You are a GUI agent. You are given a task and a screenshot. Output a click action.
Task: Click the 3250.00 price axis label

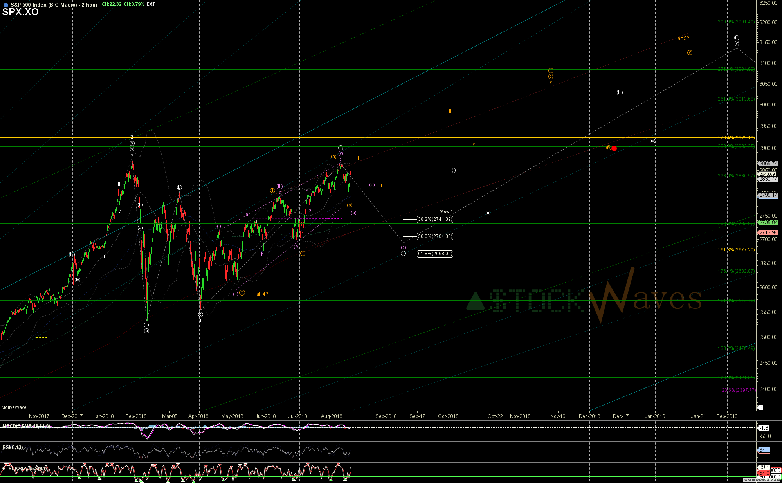[x=768, y=3]
